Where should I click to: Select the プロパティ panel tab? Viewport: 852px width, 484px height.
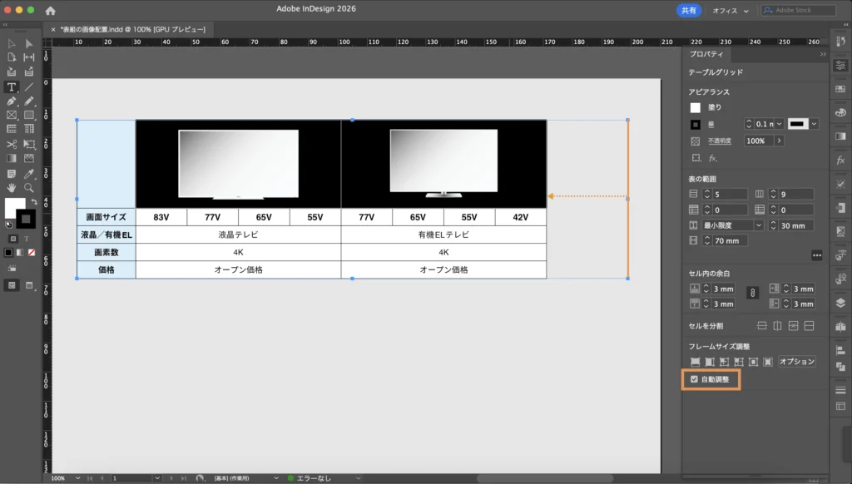(x=706, y=54)
